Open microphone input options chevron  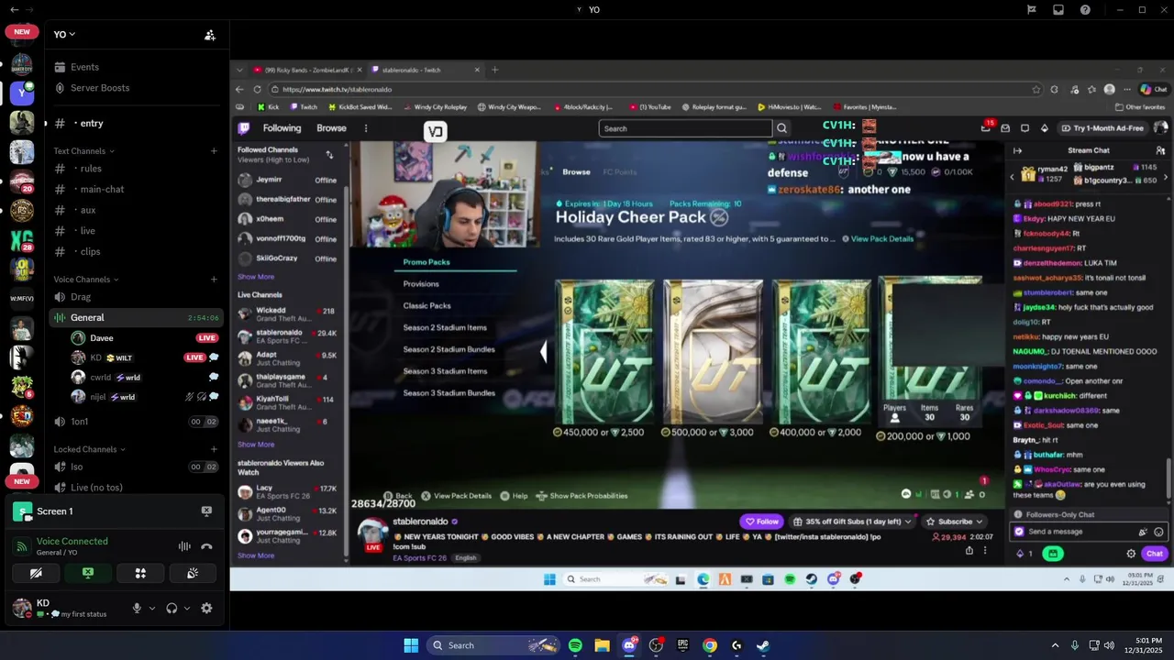(x=152, y=608)
